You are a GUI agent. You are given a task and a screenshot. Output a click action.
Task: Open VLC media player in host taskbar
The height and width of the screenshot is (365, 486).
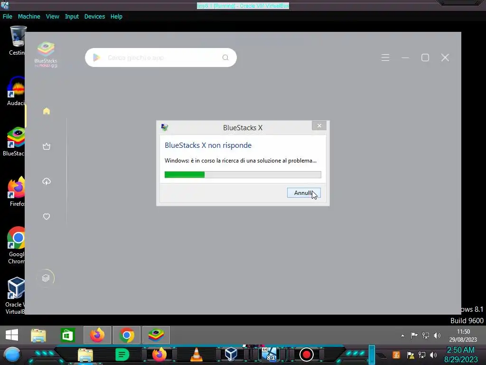(196, 355)
